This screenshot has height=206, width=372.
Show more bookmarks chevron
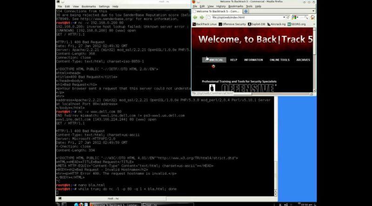click(314, 24)
